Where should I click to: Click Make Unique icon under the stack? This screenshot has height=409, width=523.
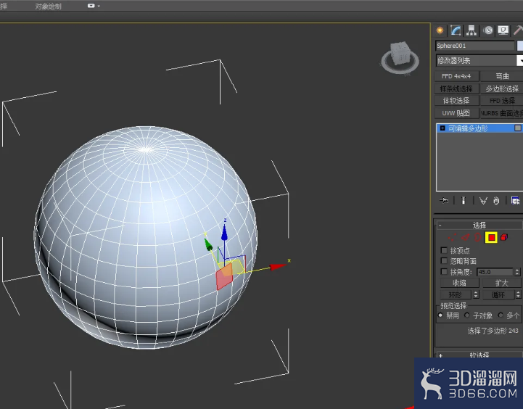[x=483, y=200]
